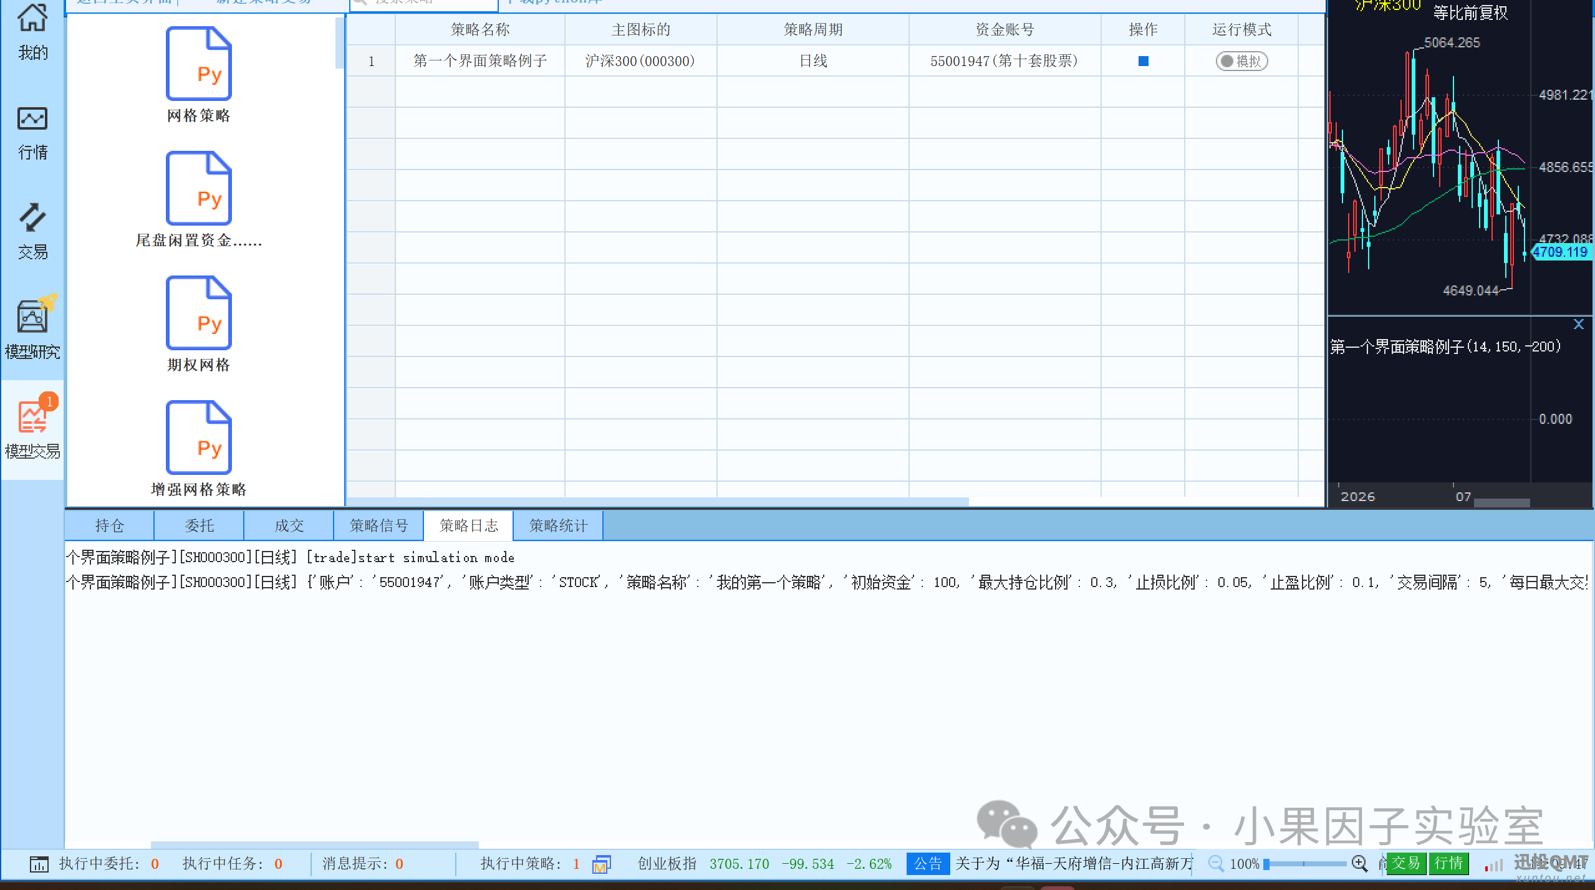The image size is (1595, 890).
Task: Click the 4649.044 low price label
Action: pos(1470,290)
